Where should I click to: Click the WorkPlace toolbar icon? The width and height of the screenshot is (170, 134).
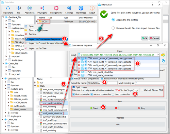pos(81,8)
